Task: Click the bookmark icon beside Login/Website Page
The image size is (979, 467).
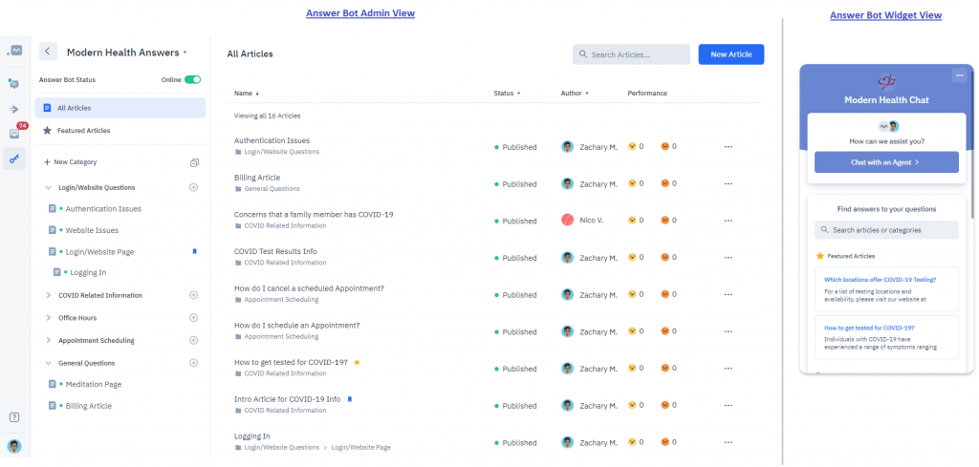Action: pos(194,252)
